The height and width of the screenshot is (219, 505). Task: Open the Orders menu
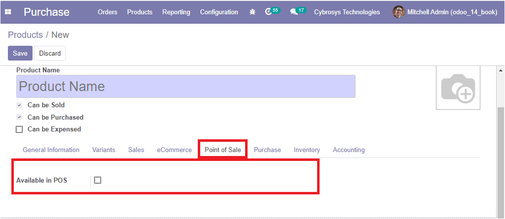108,12
